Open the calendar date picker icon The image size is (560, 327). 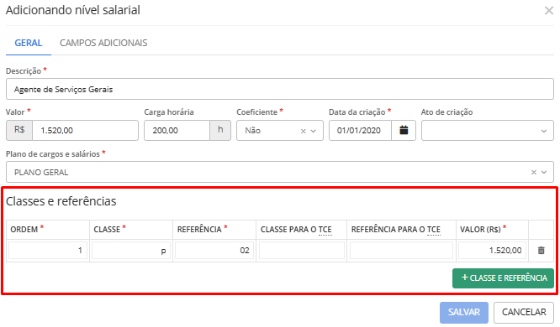click(x=404, y=130)
